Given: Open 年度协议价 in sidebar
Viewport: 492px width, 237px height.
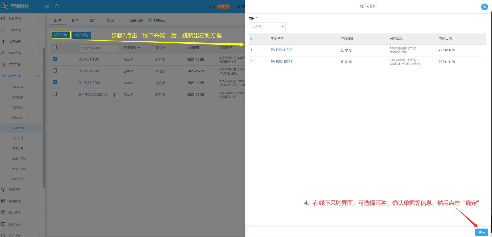Looking at the screenshot, I should pyautogui.click(x=19, y=169).
